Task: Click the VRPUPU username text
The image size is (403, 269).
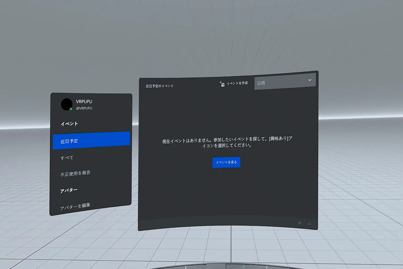Action: pos(84,101)
